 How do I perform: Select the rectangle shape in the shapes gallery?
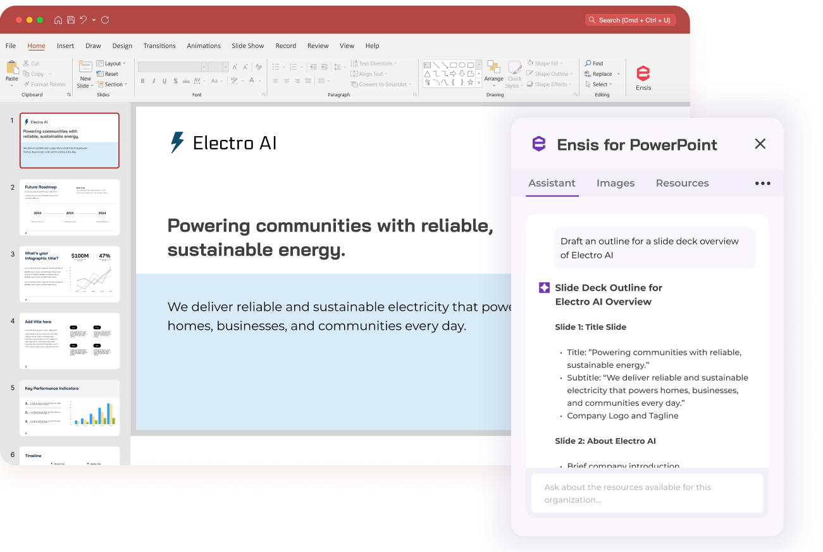pyautogui.click(x=453, y=65)
